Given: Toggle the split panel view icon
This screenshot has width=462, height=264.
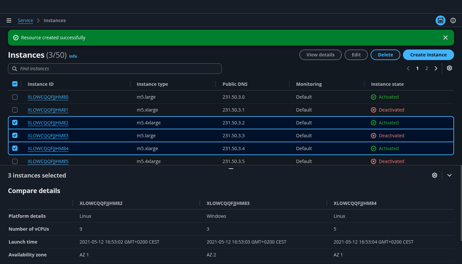Looking at the screenshot, I should 440,20.
